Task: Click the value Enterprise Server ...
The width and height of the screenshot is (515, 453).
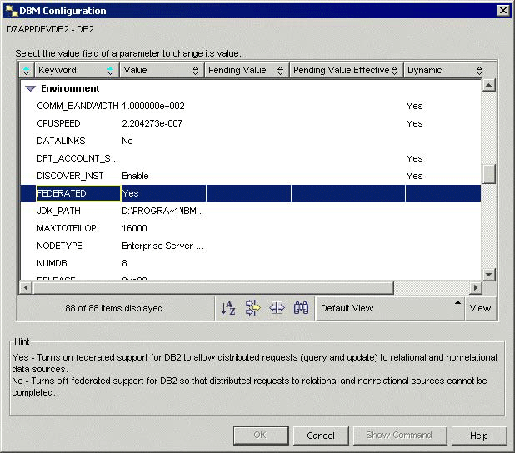Action: [x=162, y=246]
